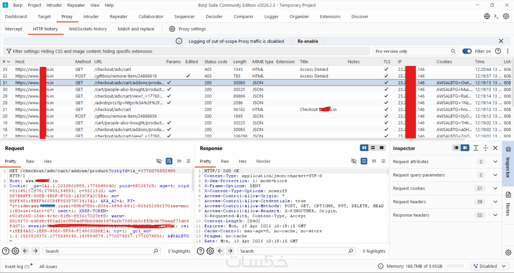
Task: Dismiss the out-of-scope logging banner
Action: (x=501, y=41)
